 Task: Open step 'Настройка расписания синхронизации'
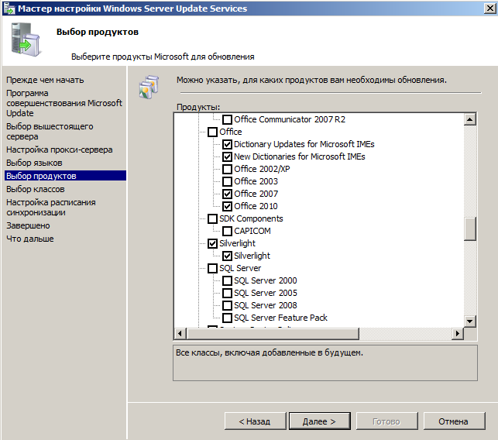click(x=51, y=207)
